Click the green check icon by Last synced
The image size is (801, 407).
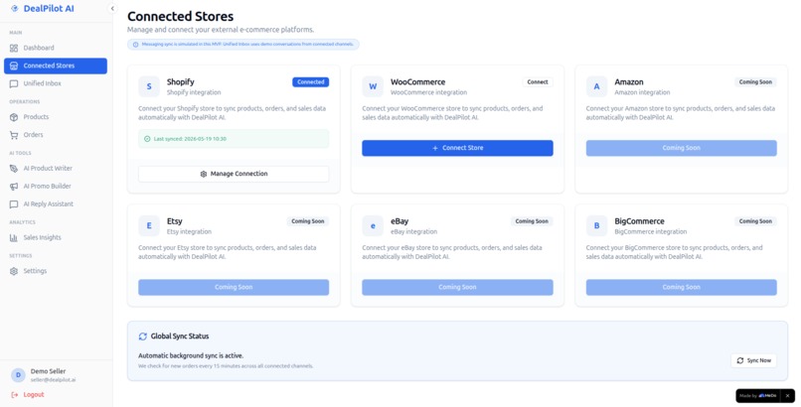click(x=147, y=139)
